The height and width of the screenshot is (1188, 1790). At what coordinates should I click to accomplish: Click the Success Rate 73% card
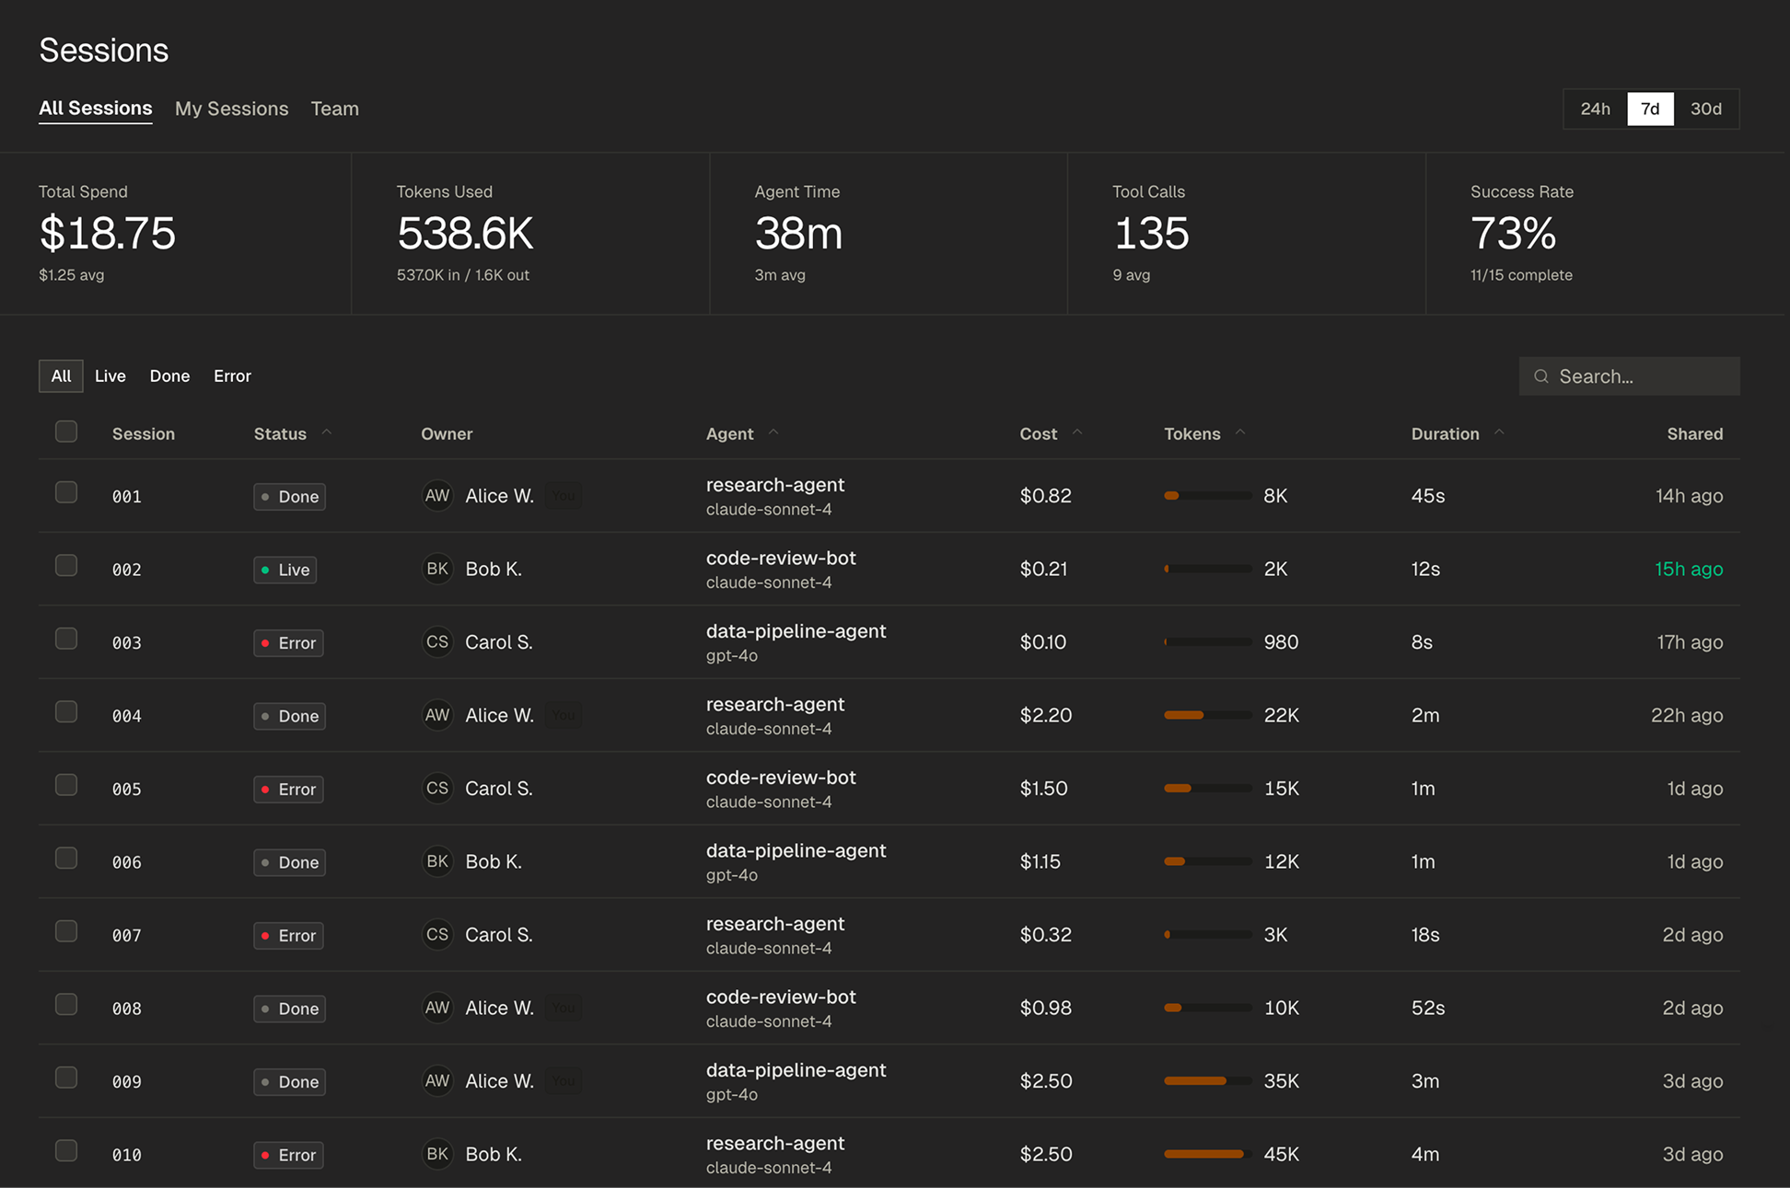pos(1605,234)
